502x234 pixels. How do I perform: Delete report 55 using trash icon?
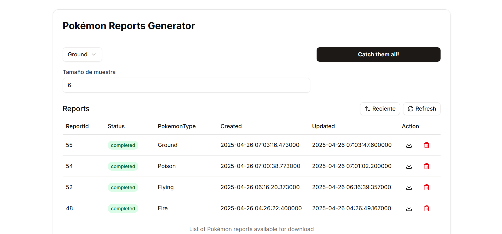(426, 145)
